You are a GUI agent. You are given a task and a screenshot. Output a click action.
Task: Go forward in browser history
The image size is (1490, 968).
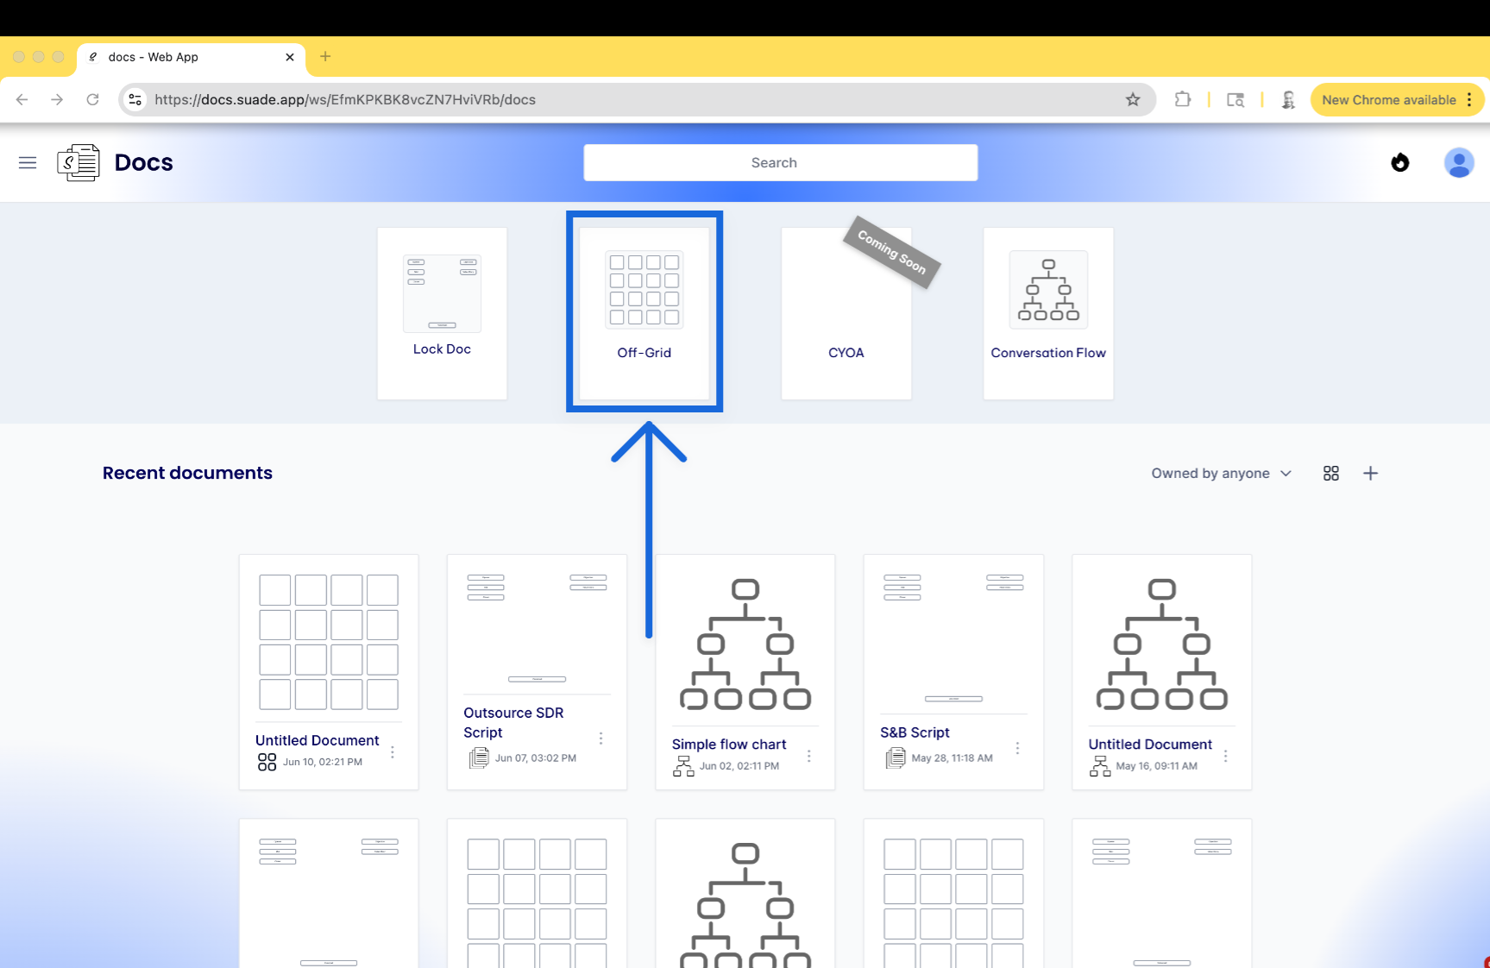[x=57, y=100]
